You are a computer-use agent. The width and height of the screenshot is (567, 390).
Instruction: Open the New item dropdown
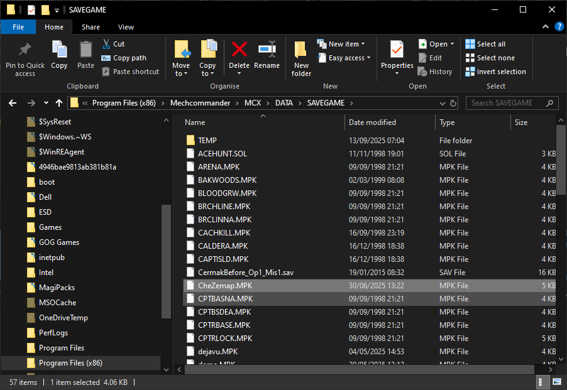pos(346,44)
